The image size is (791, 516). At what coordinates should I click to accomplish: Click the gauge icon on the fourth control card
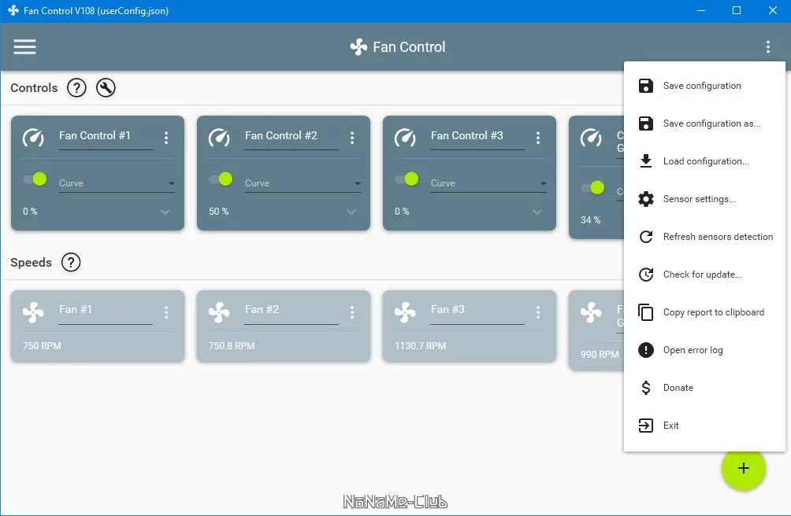pos(591,138)
